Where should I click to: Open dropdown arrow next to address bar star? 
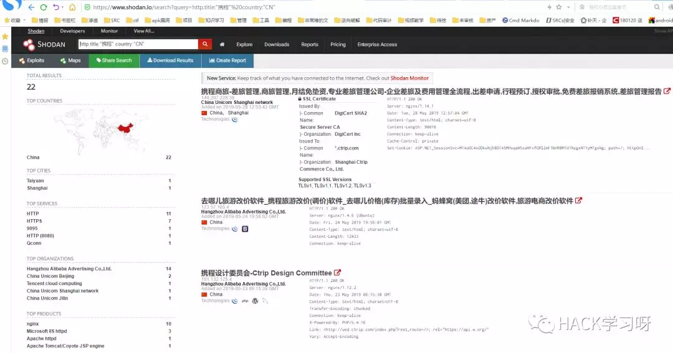pyautogui.click(x=568, y=7)
